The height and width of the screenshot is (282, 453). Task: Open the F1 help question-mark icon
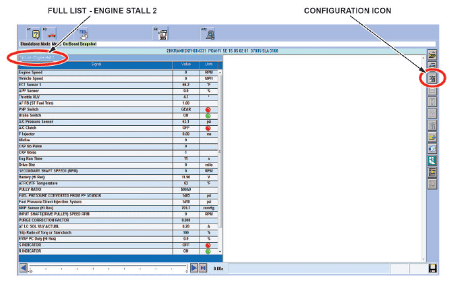(x=35, y=34)
